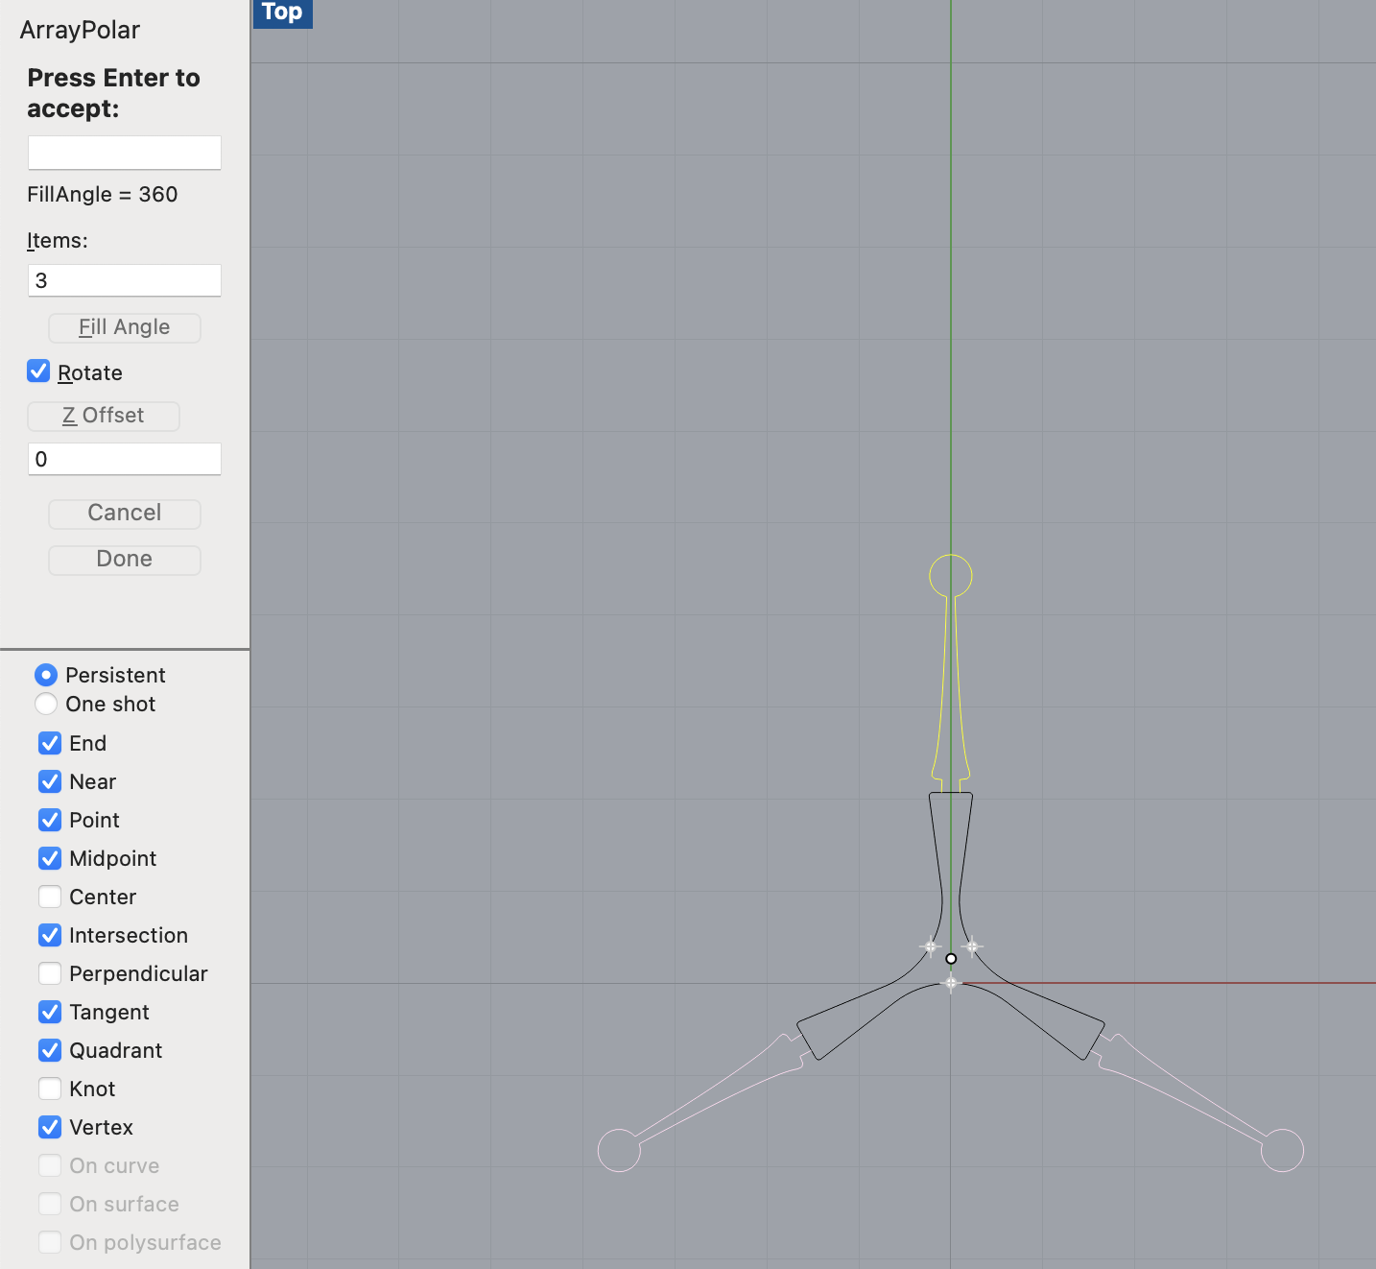
Task: Enable the Perpendicular object snap
Action: click(x=50, y=973)
